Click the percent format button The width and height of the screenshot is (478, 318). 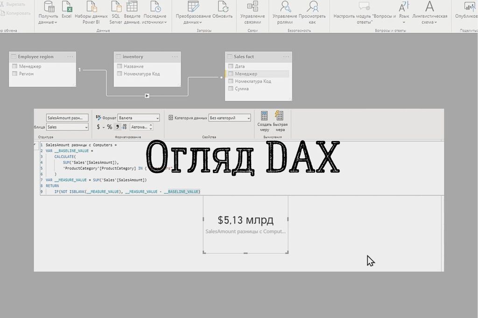click(x=109, y=127)
